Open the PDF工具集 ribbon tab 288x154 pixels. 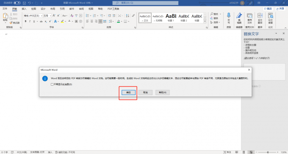coord(113,9)
